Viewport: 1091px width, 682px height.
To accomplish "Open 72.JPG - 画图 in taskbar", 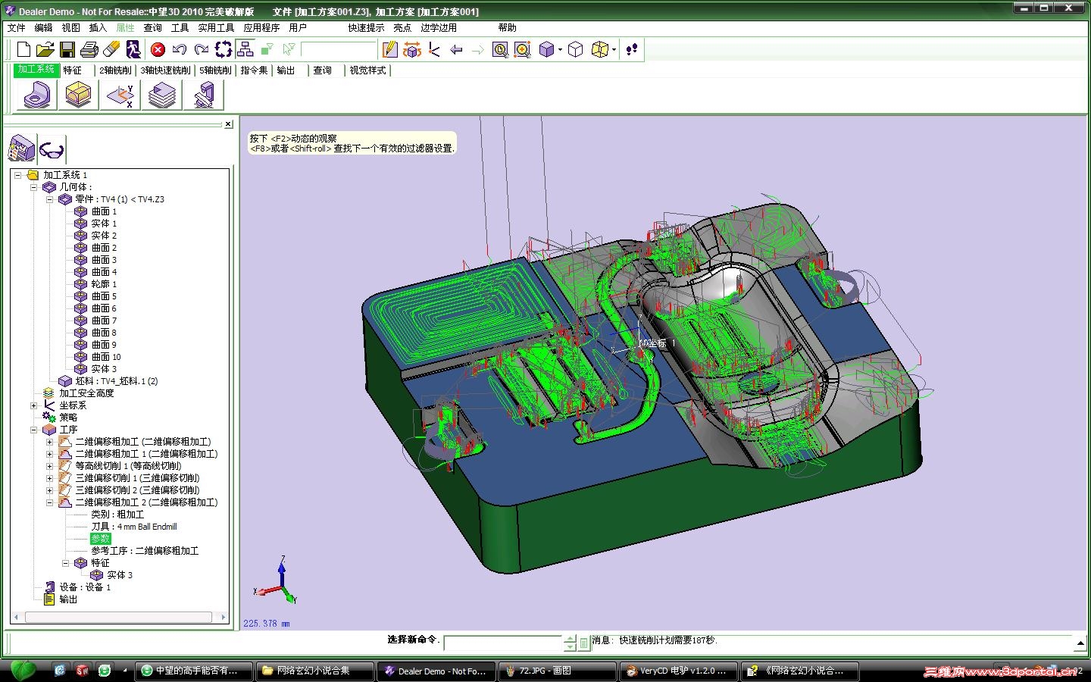I will tap(557, 671).
